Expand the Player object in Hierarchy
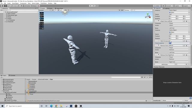Screen dimensions: 192x108 [5, 19]
